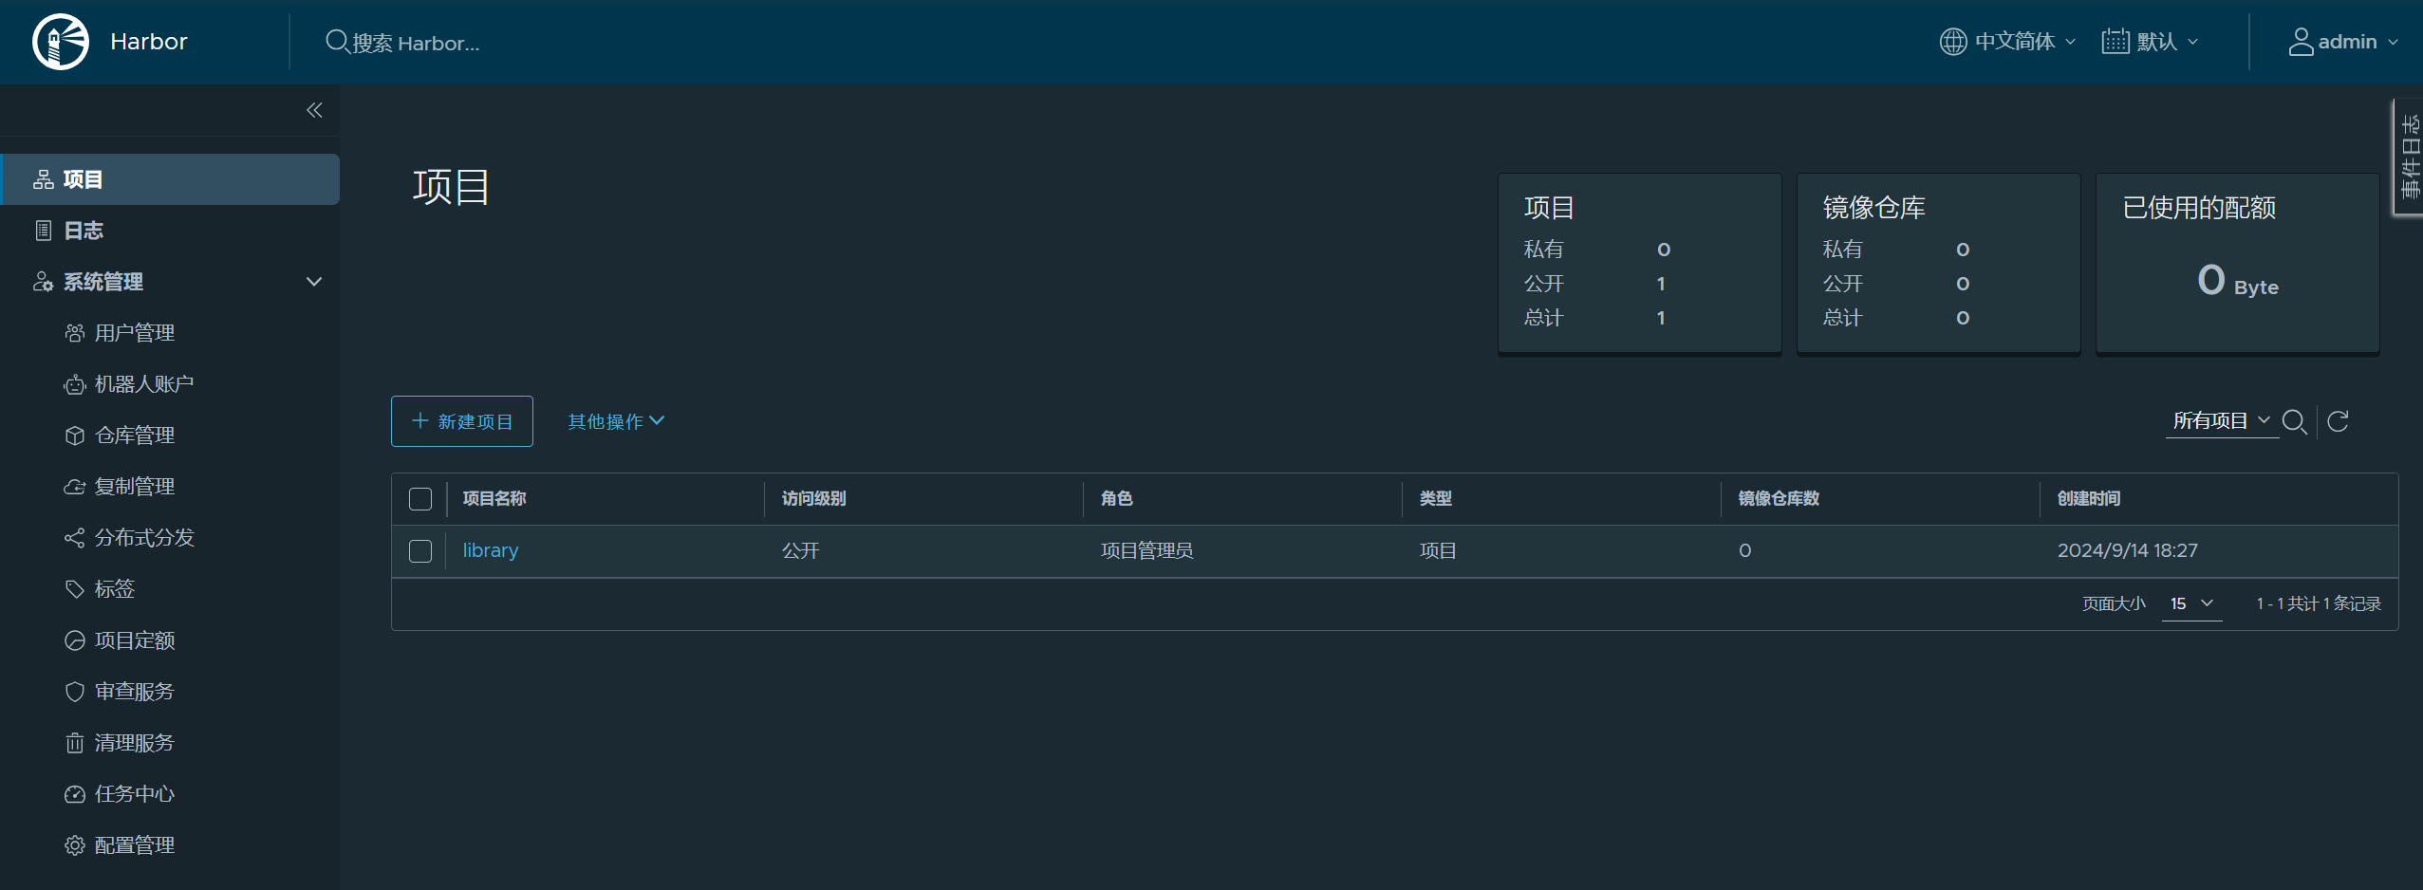Click the 配置管理 gear icon

tap(75, 845)
